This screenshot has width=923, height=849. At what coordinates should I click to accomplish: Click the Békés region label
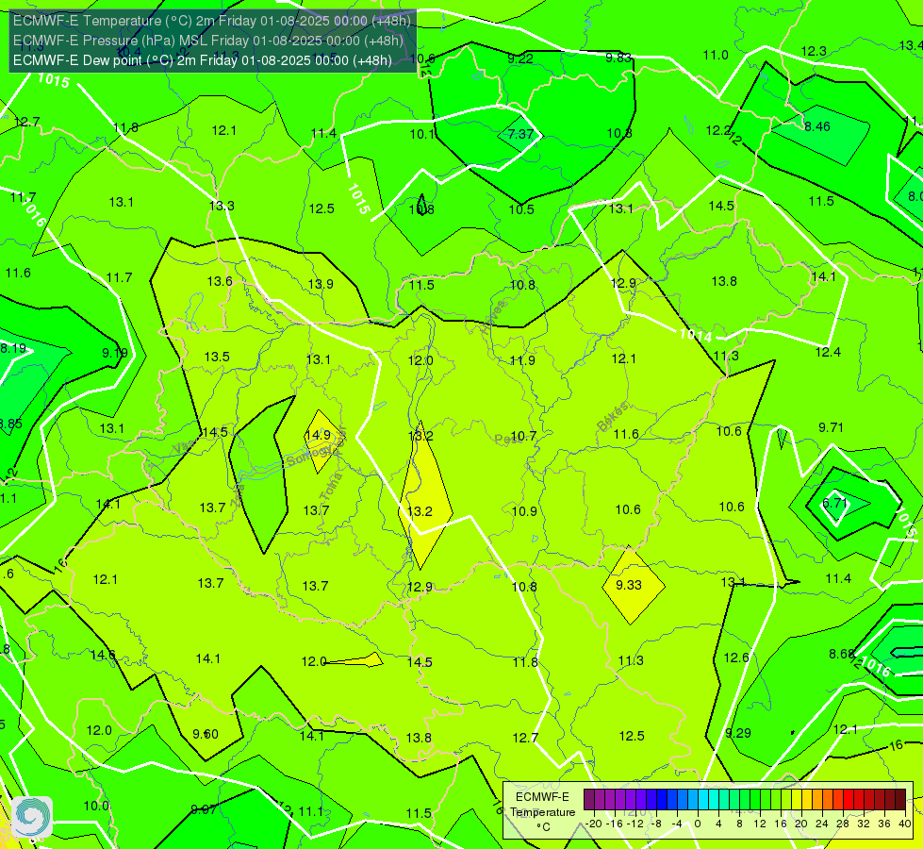(x=612, y=417)
